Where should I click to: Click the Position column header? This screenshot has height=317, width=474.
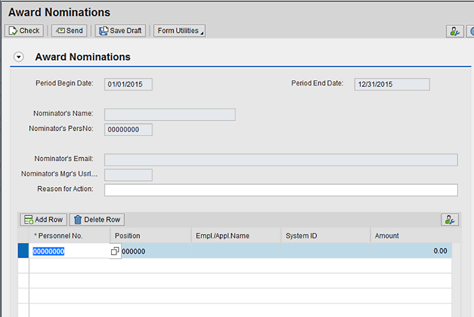(x=150, y=236)
